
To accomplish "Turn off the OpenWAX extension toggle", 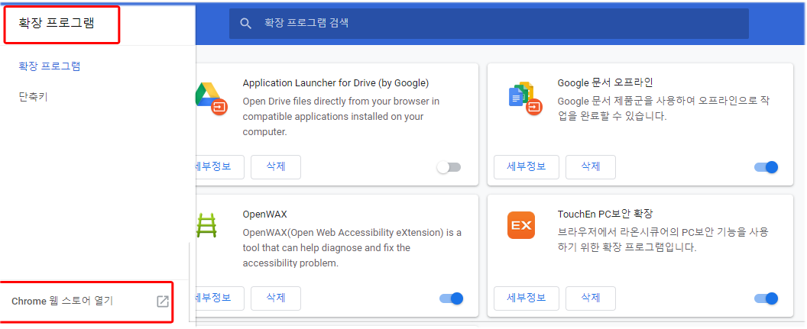I will coord(452,298).
